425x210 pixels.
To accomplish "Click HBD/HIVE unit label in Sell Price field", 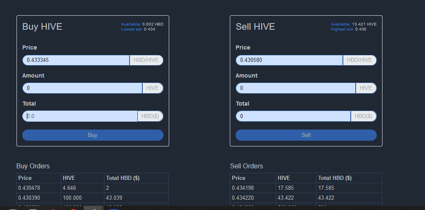I will [360, 60].
